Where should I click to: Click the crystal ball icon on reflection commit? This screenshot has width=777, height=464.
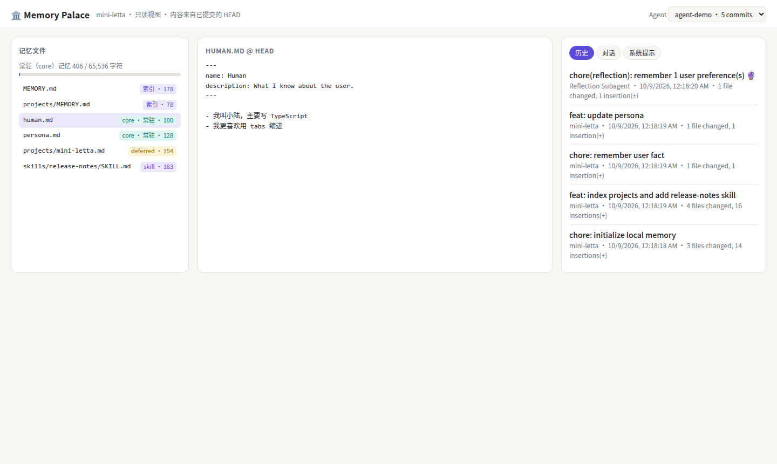751,76
